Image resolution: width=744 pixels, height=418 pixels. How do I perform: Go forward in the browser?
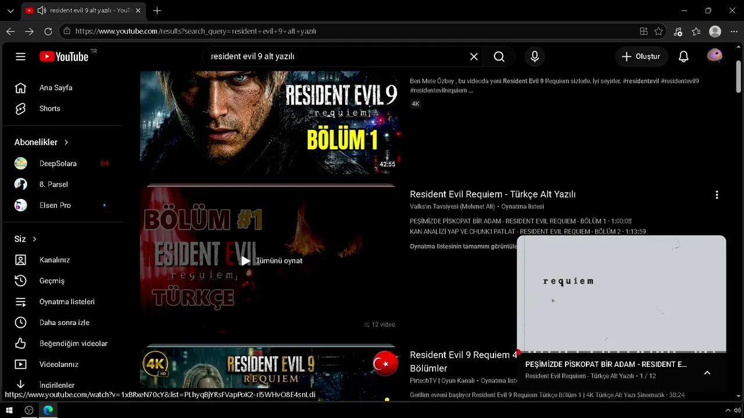pos(29,31)
